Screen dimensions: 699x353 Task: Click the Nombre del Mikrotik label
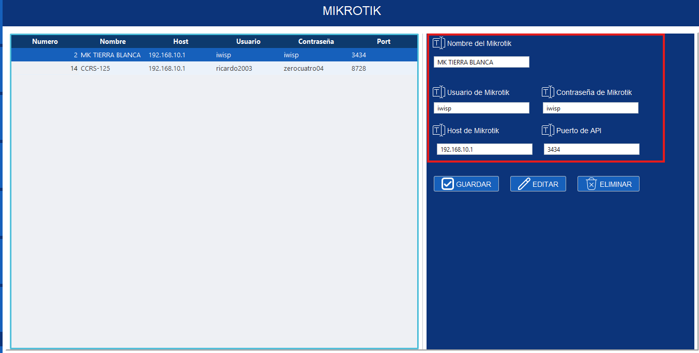tap(479, 43)
